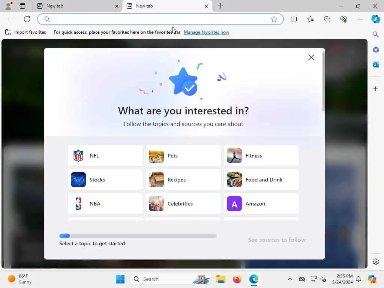Open File Explorer from taskbar
Screen dimensions: 384x288
click(220, 279)
